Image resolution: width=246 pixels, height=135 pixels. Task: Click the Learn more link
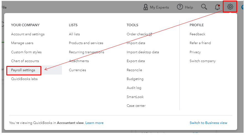(x=94, y=123)
